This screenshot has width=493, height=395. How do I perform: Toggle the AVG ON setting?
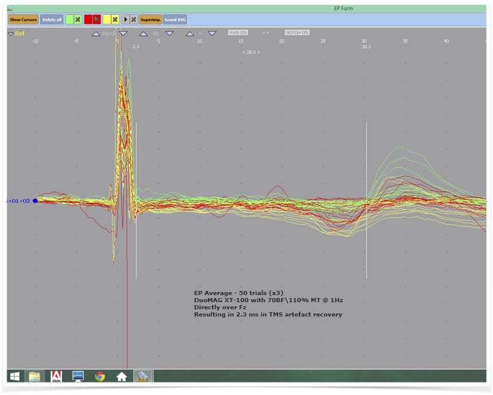[x=237, y=33]
